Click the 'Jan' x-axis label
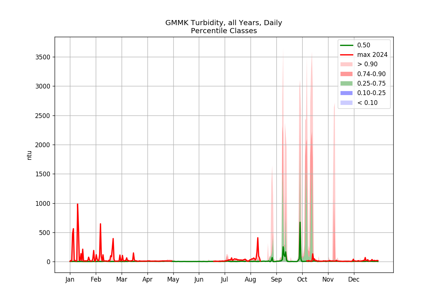The height and width of the screenshot is (306, 437). [x=70, y=280]
